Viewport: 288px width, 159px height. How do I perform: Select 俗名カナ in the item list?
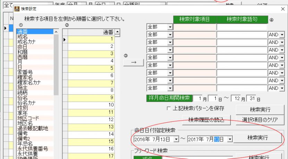point(35,103)
